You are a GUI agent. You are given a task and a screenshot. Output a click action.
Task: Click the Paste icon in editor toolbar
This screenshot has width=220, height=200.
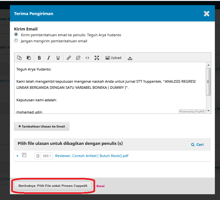tap(29, 58)
